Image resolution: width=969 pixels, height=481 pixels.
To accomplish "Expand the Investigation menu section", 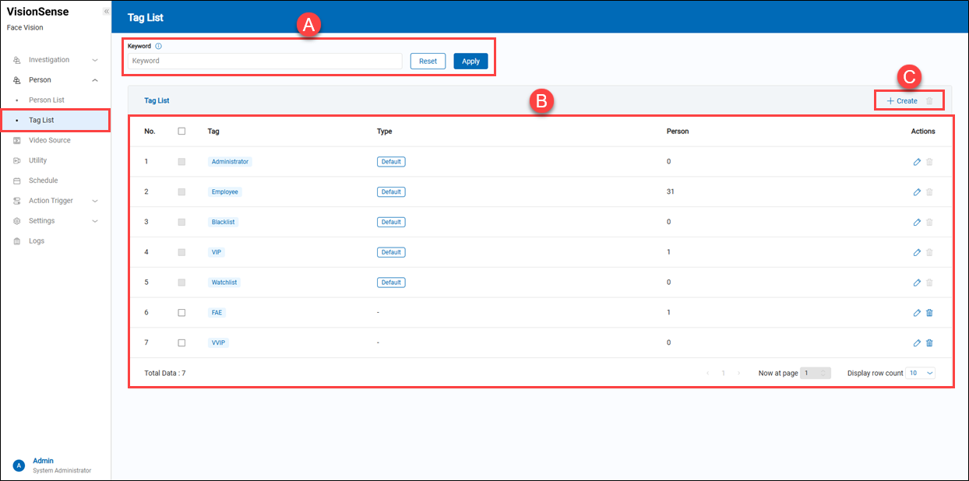I will pos(55,60).
